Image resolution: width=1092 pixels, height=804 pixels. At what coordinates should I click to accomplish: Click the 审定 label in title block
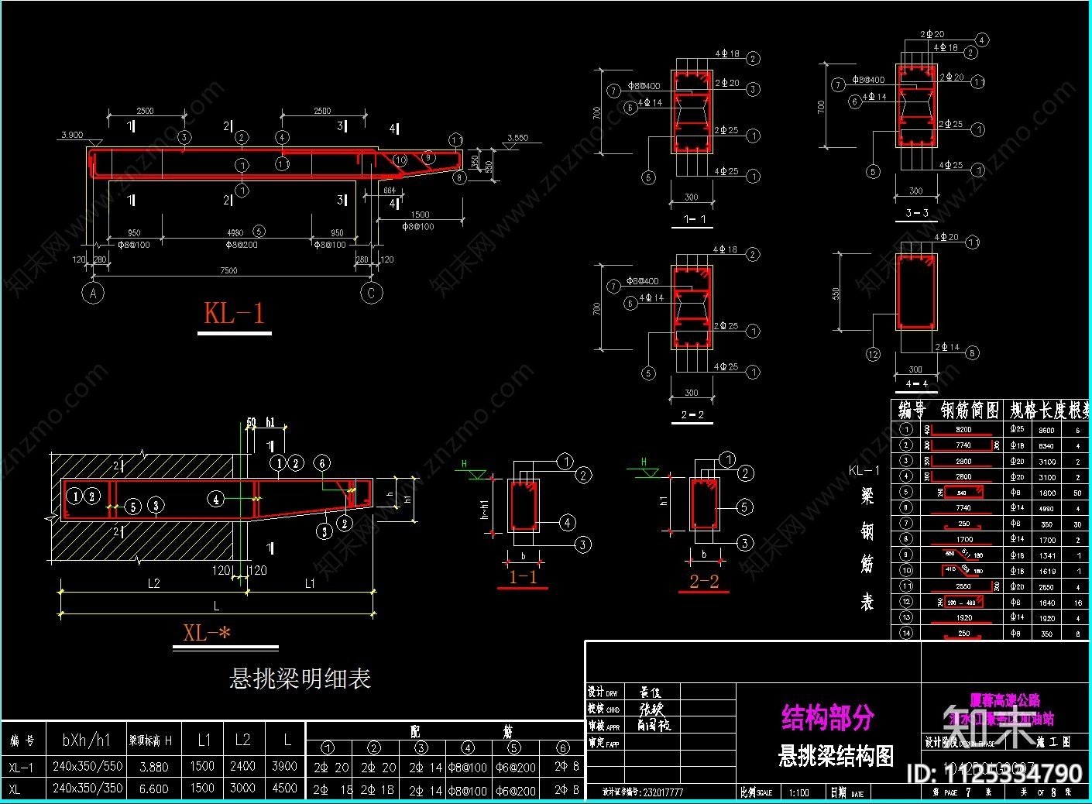point(604,743)
